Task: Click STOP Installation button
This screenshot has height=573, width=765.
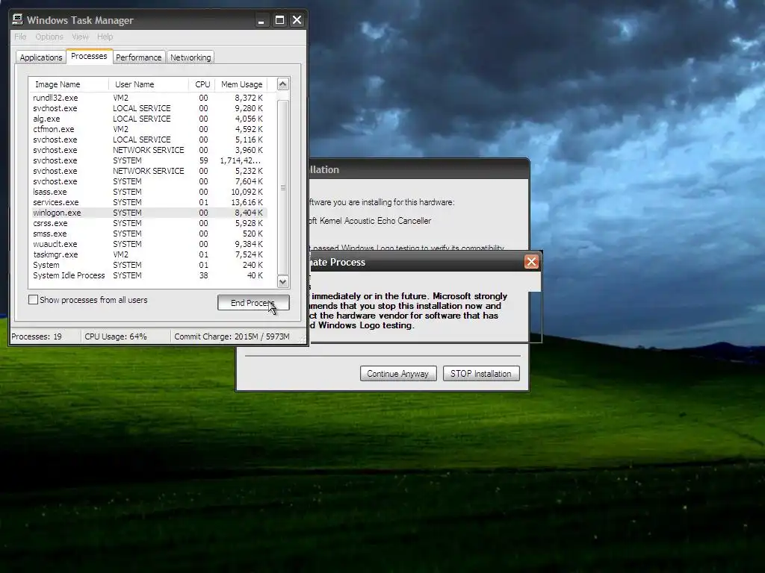Action: [481, 374]
